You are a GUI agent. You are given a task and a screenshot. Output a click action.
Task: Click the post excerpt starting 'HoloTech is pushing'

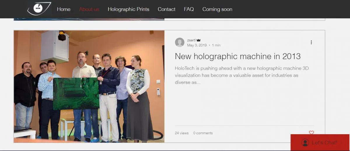[x=242, y=75]
